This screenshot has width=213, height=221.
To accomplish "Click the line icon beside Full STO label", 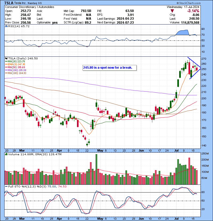I will click(x=6, y=186).
